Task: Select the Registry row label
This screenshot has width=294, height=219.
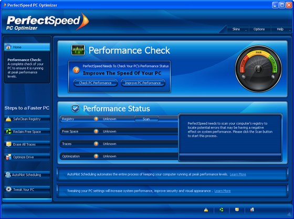Action: (x=68, y=119)
